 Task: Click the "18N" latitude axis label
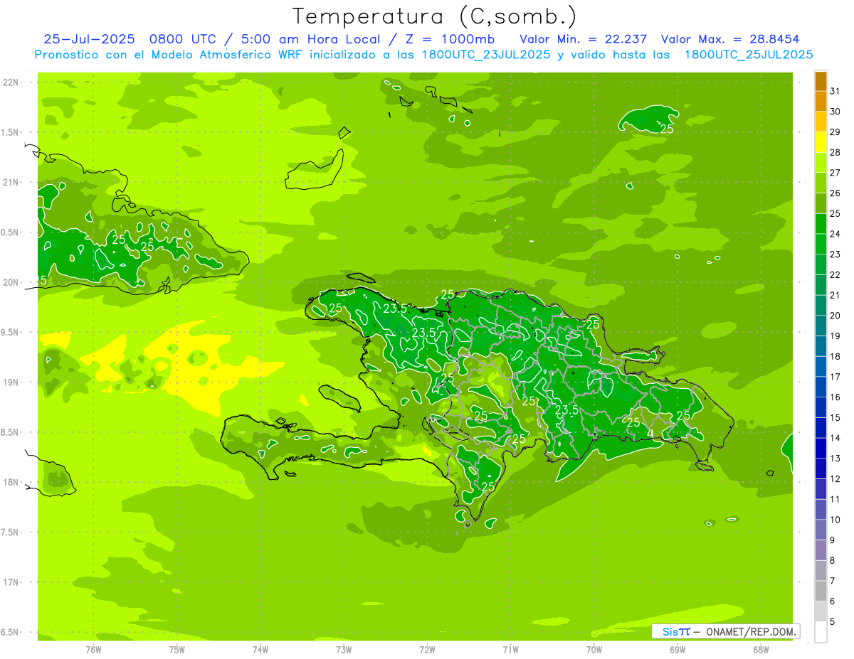(12, 483)
